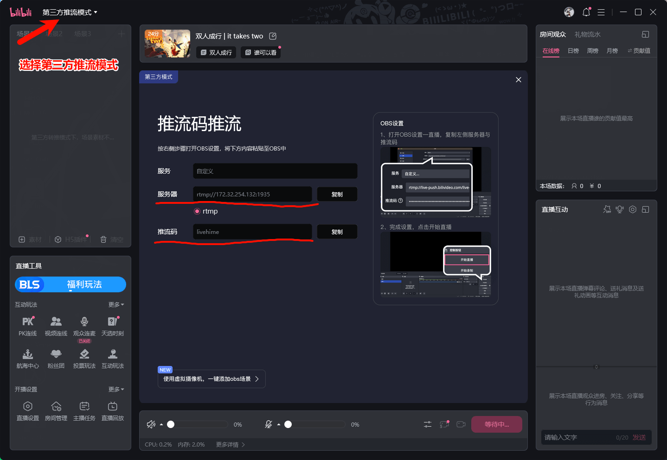This screenshot has width=667, height=460.
Task: Click the notification bell icon
Action: pos(586,12)
